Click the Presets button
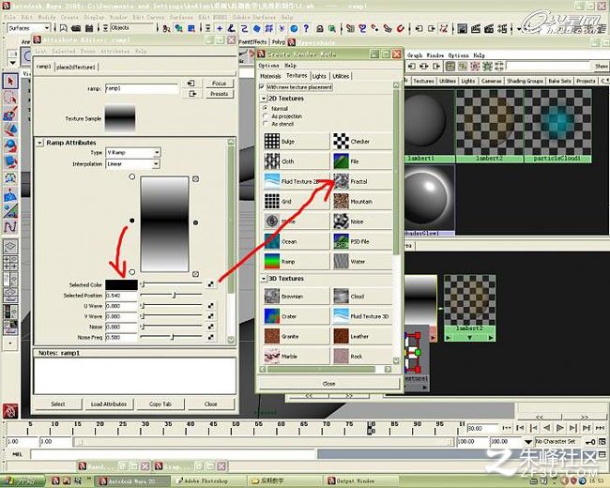 pos(219,94)
